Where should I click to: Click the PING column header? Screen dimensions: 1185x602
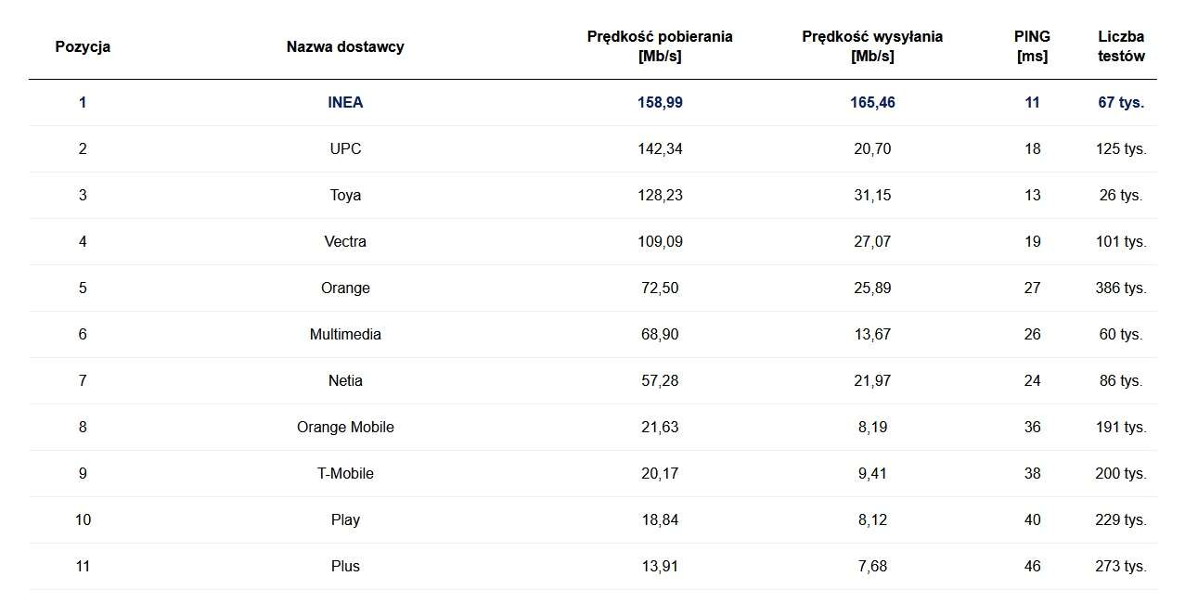(1032, 46)
